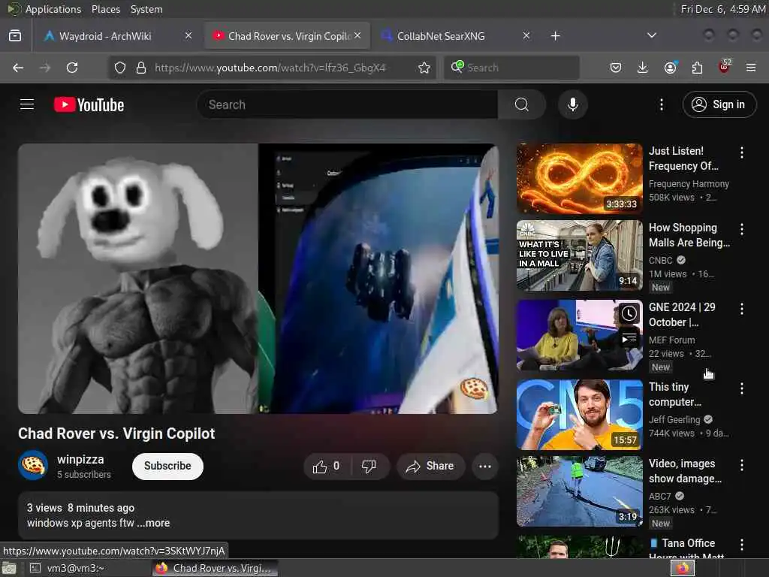This screenshot has height=577, width=769.
Task: Click the YouTube search input field
Action: (x=347, y=104)
